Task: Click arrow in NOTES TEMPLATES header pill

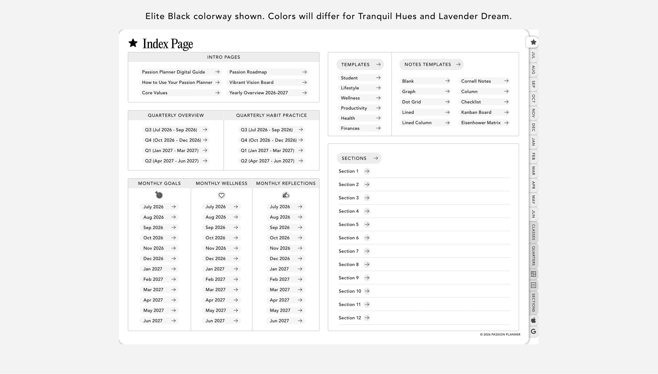Action: pos(458,65)
